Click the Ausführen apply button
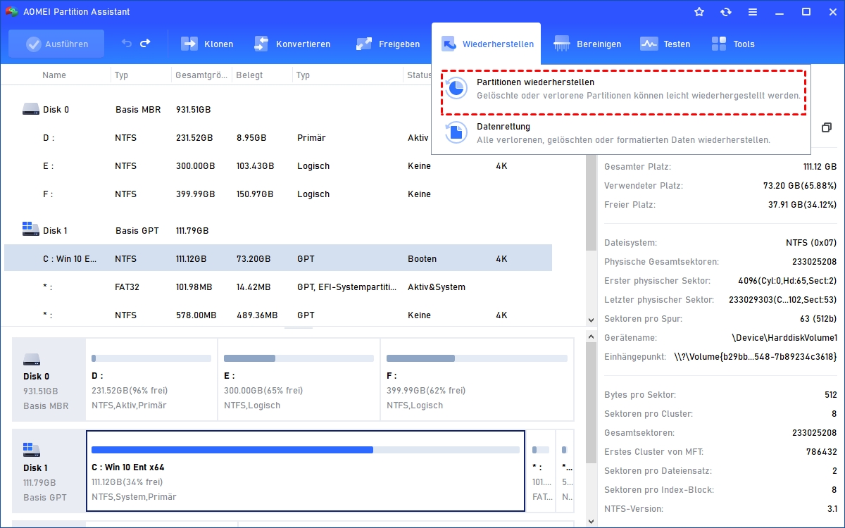This screenshot has width=845, height=528. pos(56,44)
